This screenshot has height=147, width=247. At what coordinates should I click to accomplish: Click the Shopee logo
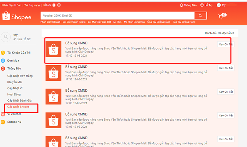pyautogui.click(x=17, y=16)
